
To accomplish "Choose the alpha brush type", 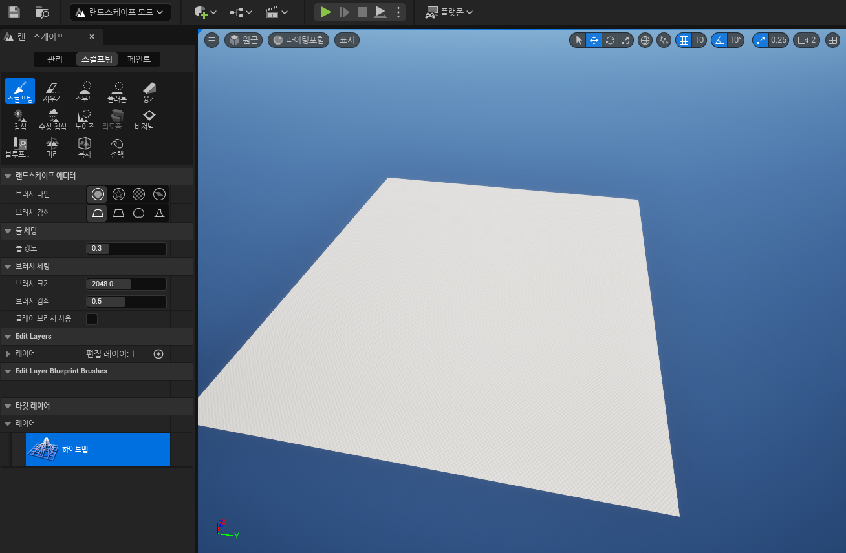I will click(118, 194).
